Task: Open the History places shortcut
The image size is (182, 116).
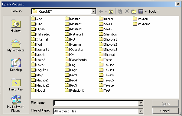Action: click(x=16, y=26)
